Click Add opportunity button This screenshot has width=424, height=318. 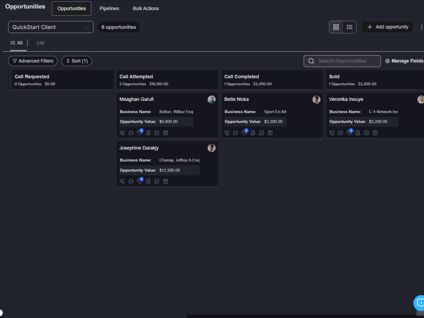[388, 27]
